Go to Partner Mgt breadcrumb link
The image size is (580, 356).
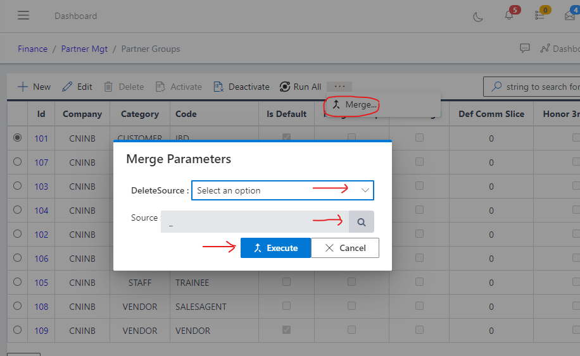click(84, 49)
